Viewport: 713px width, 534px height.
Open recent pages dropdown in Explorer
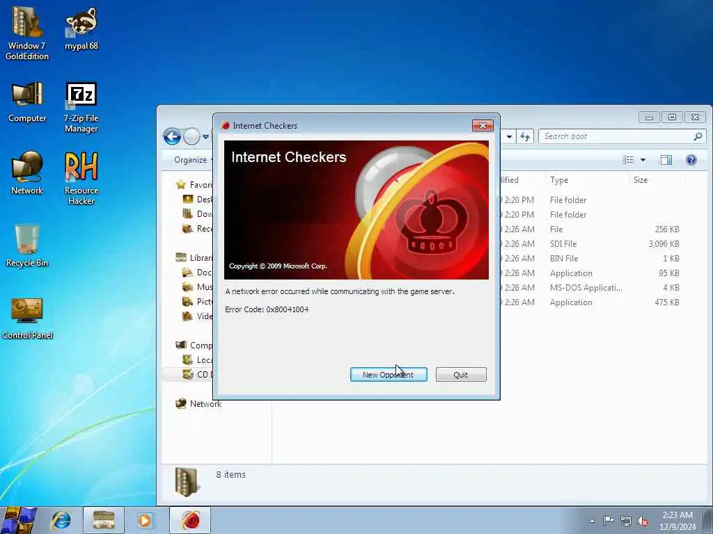pos(205,137)
